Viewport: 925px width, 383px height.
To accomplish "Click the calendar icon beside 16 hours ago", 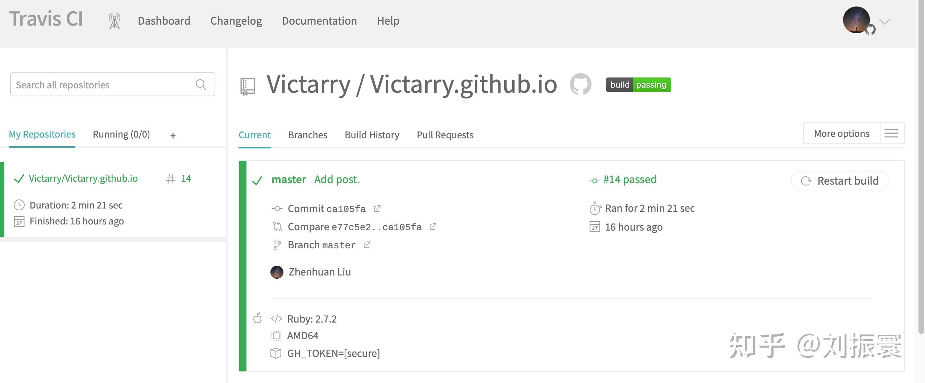I will click(595, 227).
